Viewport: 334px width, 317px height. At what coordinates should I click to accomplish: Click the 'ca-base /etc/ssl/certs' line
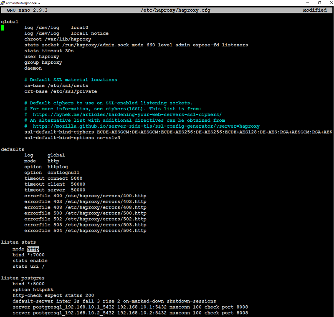[x=56, y=86]
